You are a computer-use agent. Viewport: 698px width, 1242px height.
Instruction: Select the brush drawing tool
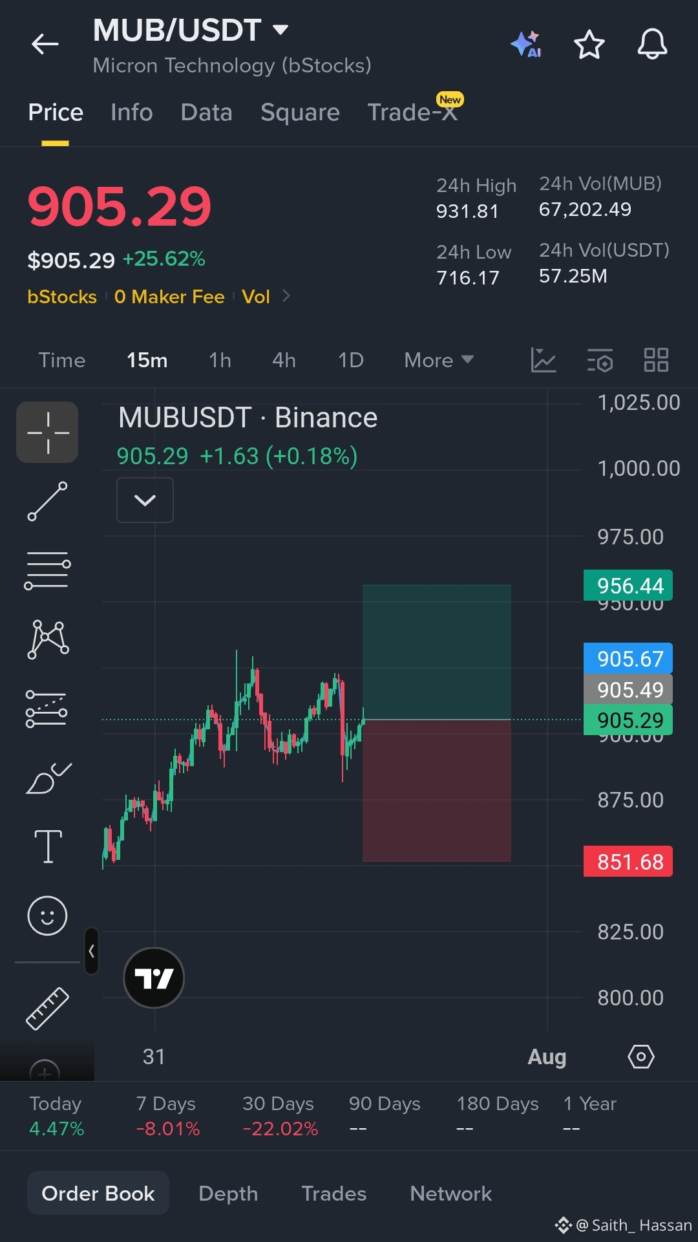pyautogui.click(x=47, y=778)
